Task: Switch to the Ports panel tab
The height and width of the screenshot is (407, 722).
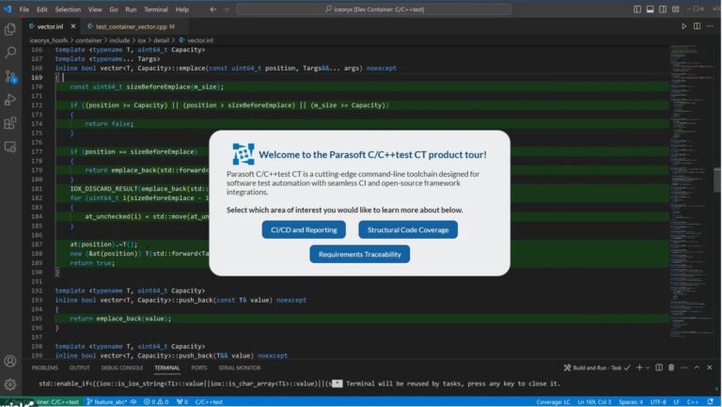Action: tap(199, 368)
